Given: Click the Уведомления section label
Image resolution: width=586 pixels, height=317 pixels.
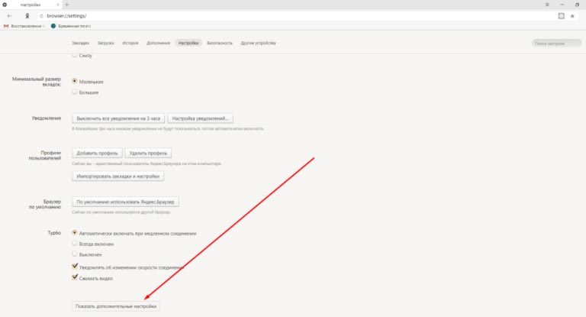Looking at the screenshot, I should (47, 118).
